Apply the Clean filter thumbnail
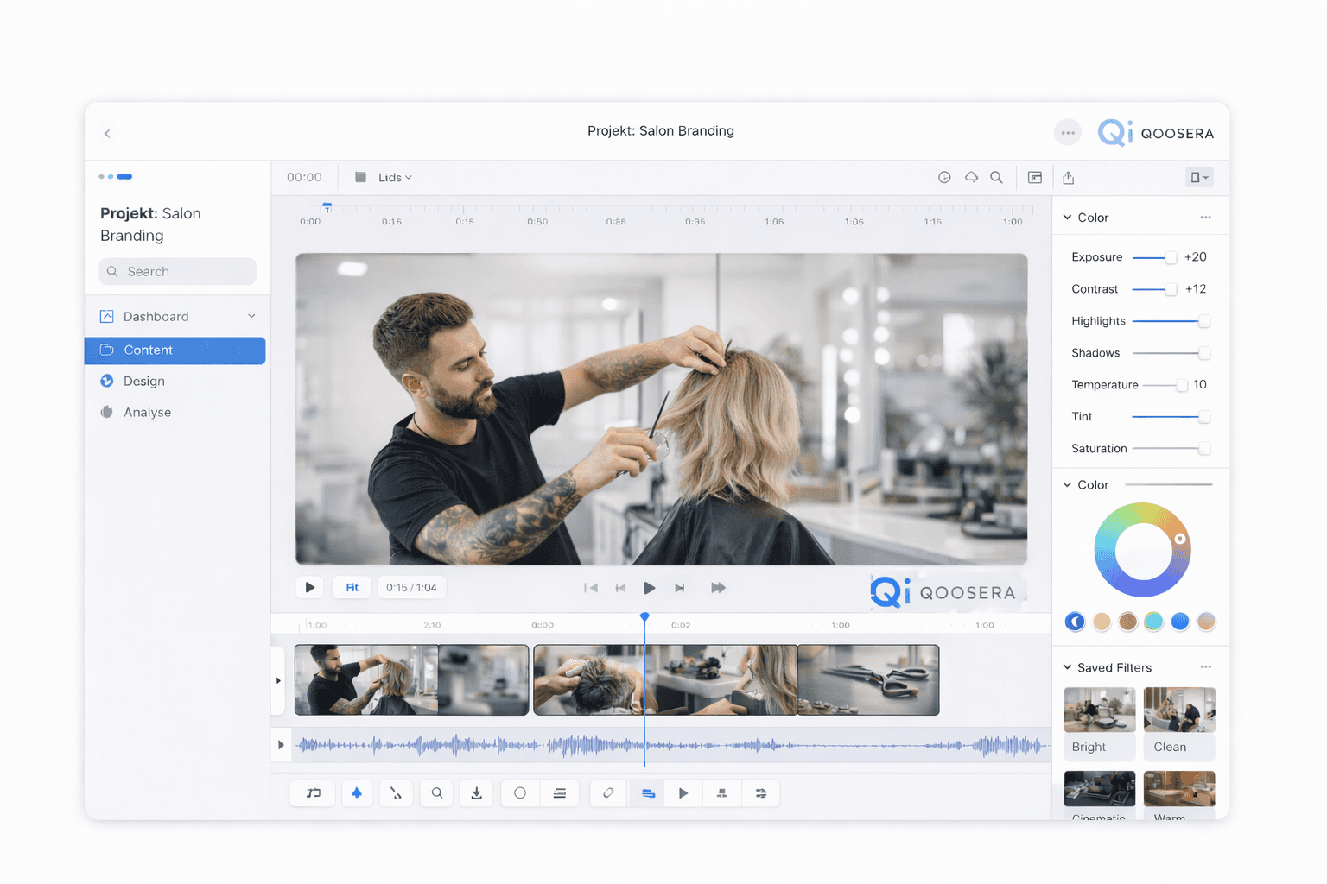The width and height of the screenshot is (1327, 884). tap(1179, 710)
